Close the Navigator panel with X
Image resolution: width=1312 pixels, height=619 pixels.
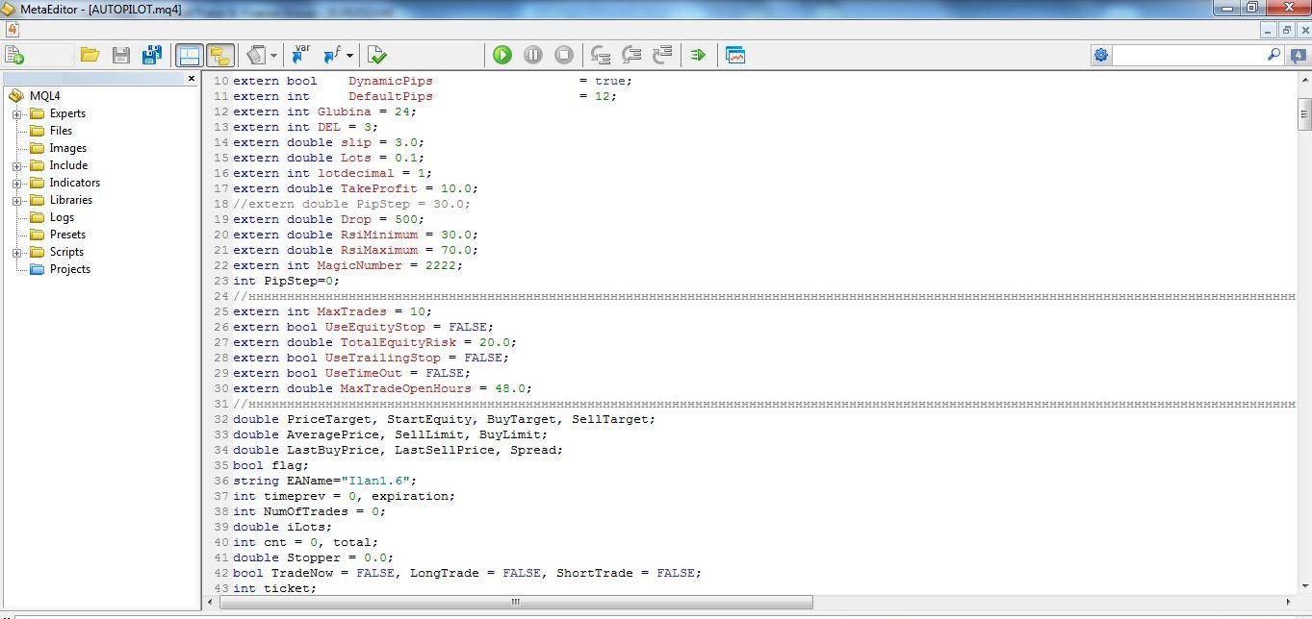[191, 79]
